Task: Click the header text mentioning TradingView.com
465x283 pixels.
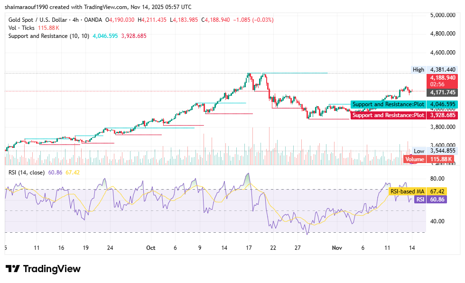Action: point(98,7)
